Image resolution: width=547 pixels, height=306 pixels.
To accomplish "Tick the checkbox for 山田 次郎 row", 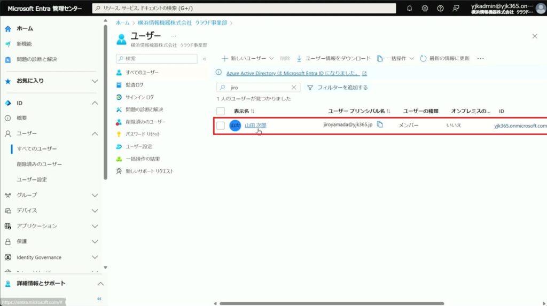I will pos(221,125).
